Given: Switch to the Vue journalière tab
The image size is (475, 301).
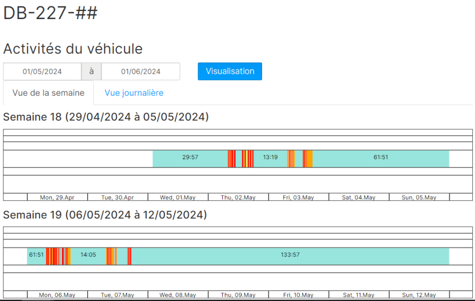Looking at the screenshot, I should point(134,93).
